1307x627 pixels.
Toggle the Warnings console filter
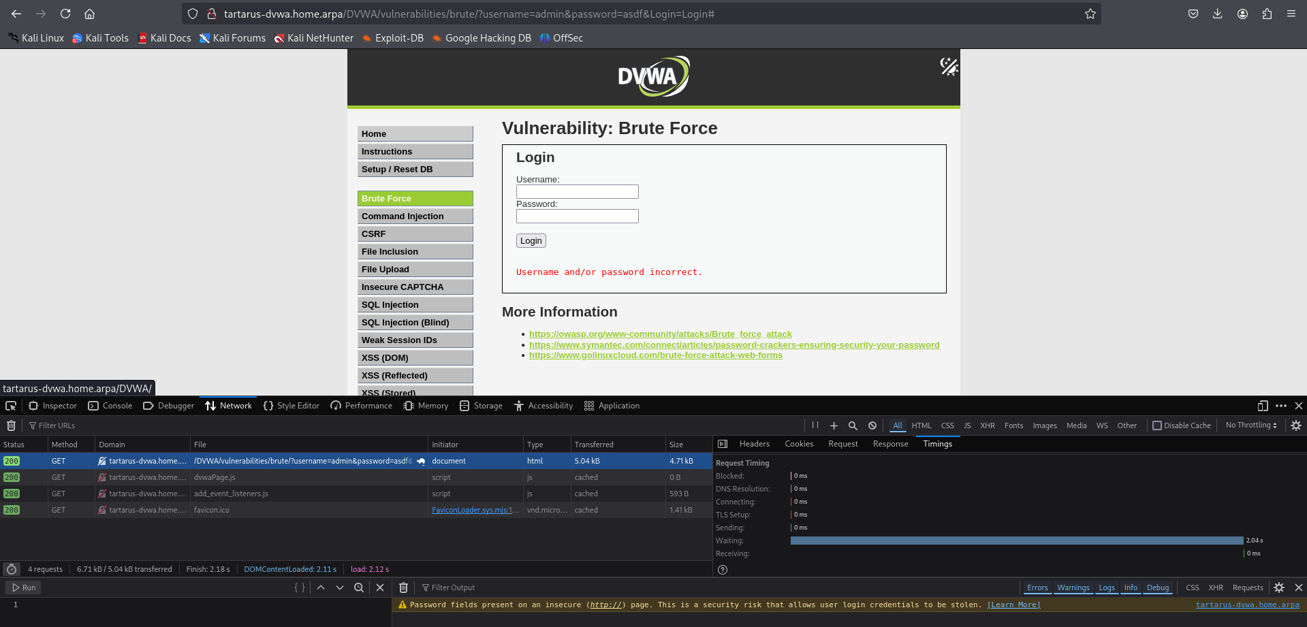pyautogui.click(x=1073, y=588)
